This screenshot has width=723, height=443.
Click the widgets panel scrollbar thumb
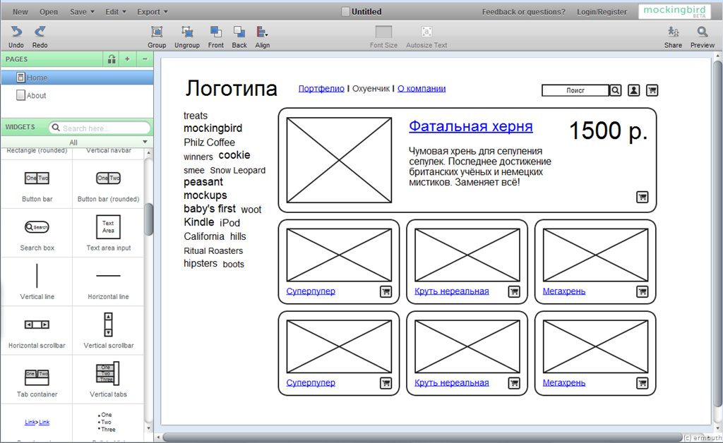[148, 219]
